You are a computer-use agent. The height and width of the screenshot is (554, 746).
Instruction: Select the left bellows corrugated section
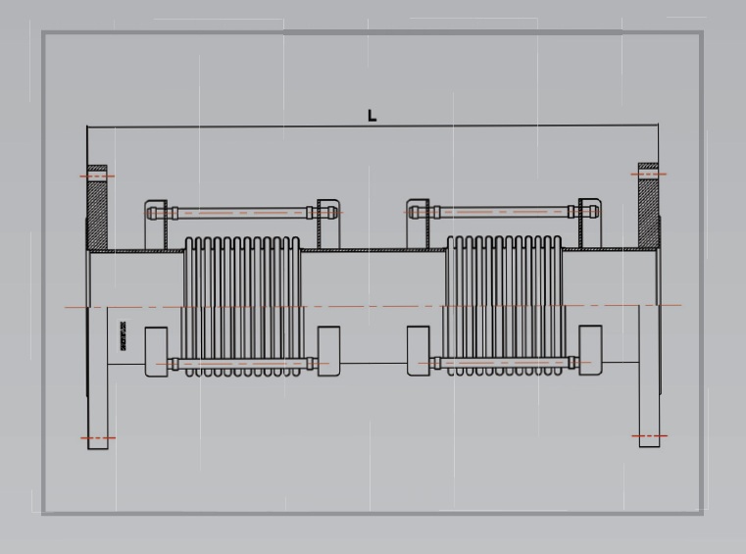coord(243,306)
